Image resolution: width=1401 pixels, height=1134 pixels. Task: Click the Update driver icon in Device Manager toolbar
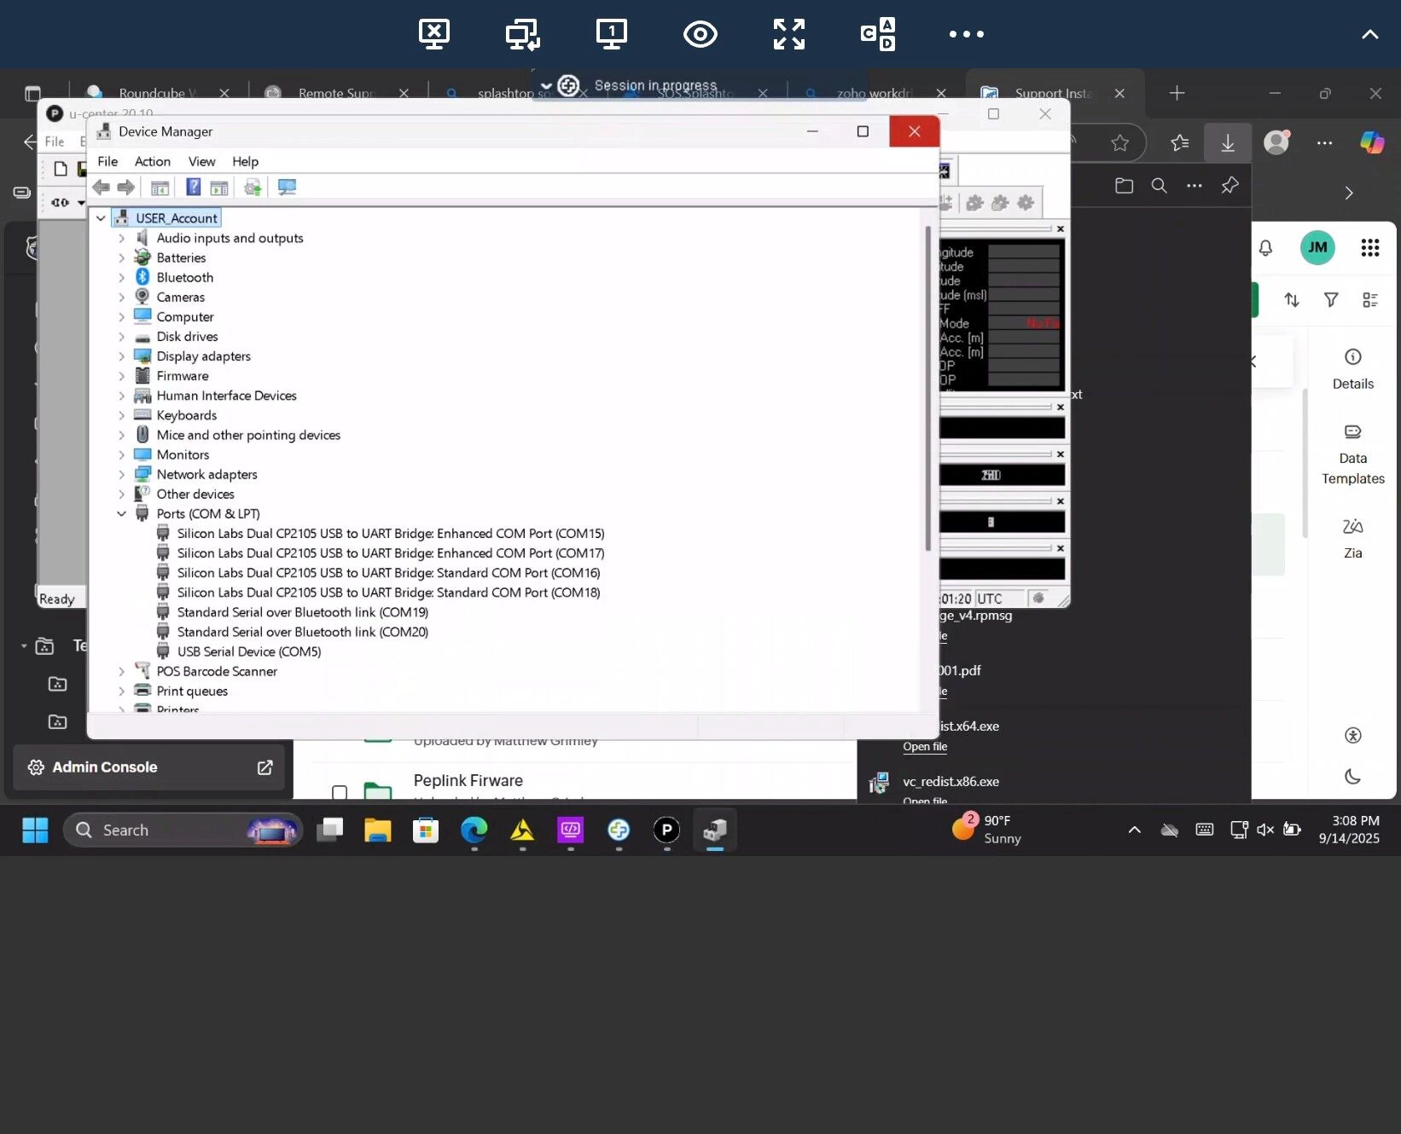click(x=253, y=188)
